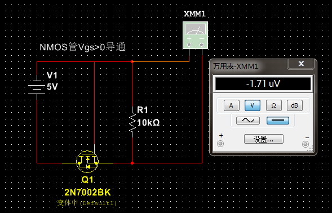Select the Q1 2N7002BK MOSFET symbol
Image resolution: width=332 pixels, height=213 pixels.
[x=87, y=162]
